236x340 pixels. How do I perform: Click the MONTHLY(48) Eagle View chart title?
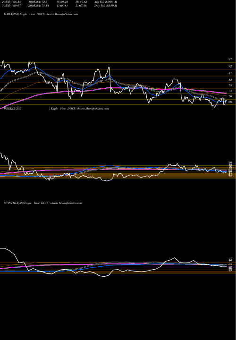(x=43, y=203)
